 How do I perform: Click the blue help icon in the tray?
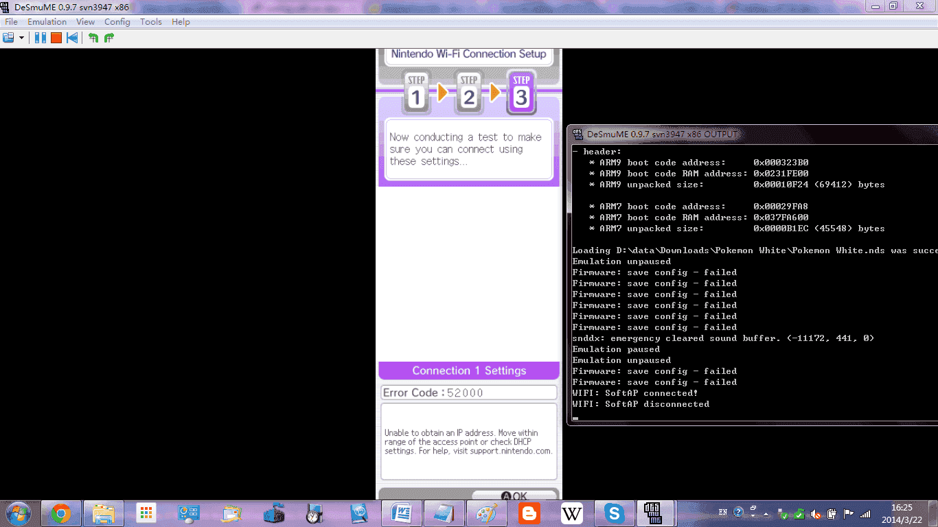[738, 512]
